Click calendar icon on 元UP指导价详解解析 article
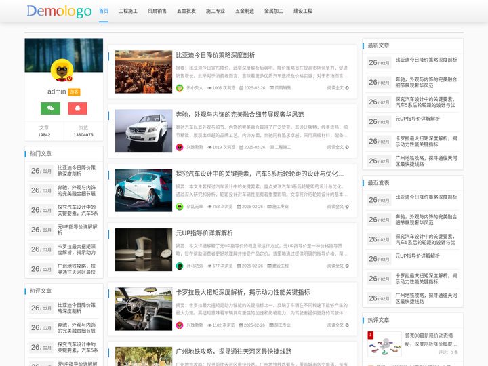Viewport: 488px width, 366px height. 239,266
